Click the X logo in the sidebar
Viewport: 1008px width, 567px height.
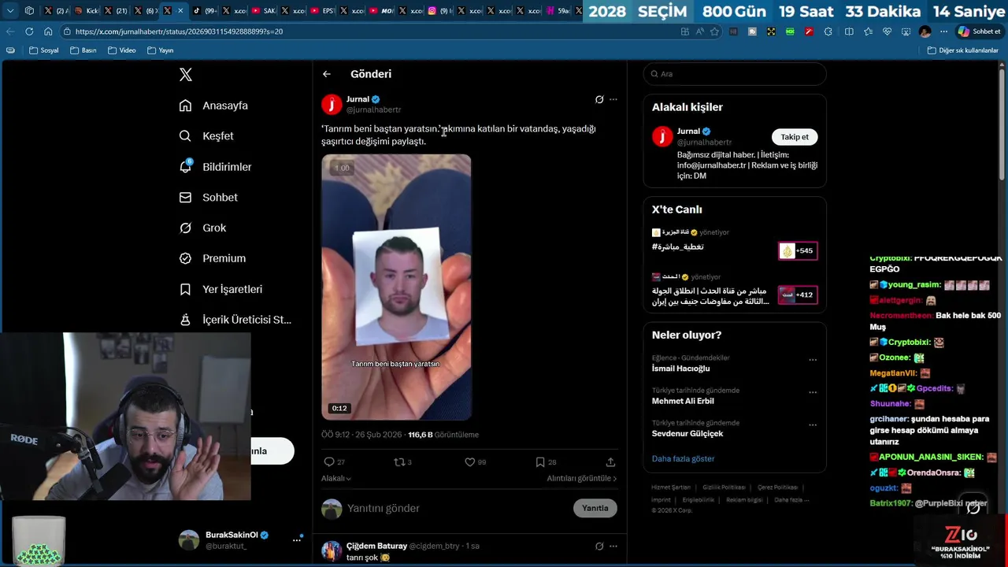tap(186, 75)
